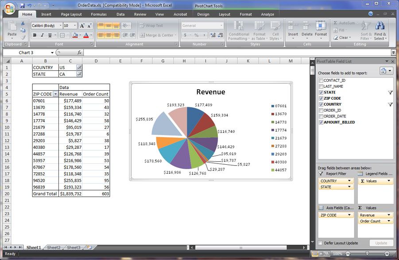Click the Delete cells icon
The image size is (399, 260).
pyautogui.click(x=306, y=26)
